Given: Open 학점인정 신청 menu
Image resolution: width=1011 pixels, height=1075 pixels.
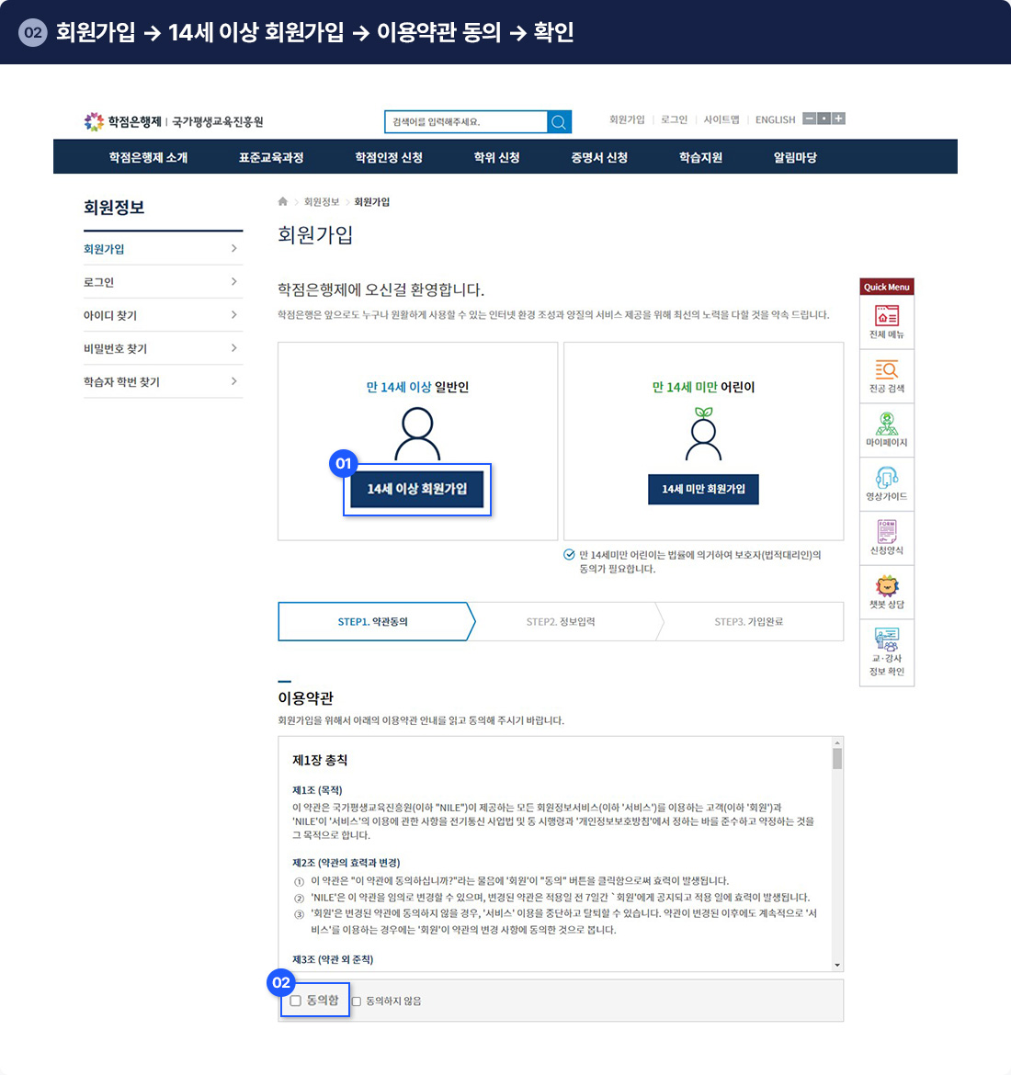Looking at the screenshot, I should click(x=389, y=157).
